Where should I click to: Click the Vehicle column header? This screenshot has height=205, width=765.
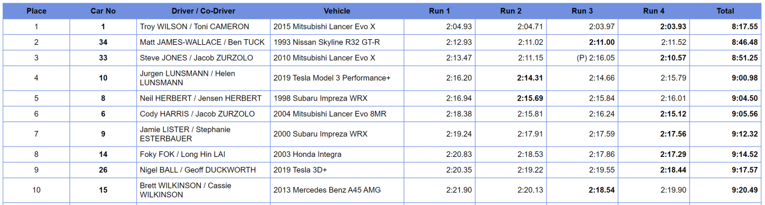coord(337,11)
